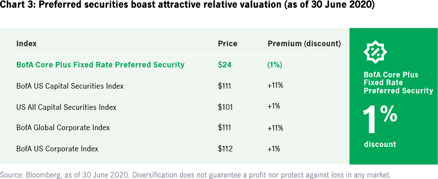Click +11% premium for BofA US Capital Securities

[x=275, y=86]
